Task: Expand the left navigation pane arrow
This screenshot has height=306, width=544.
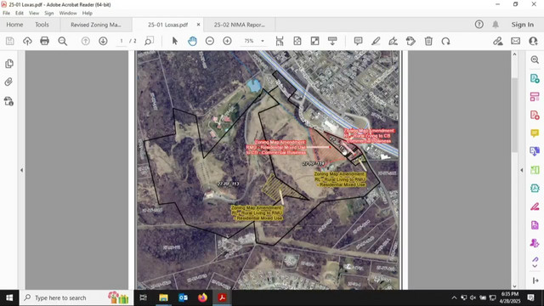Action: click(x=21, y=170)
